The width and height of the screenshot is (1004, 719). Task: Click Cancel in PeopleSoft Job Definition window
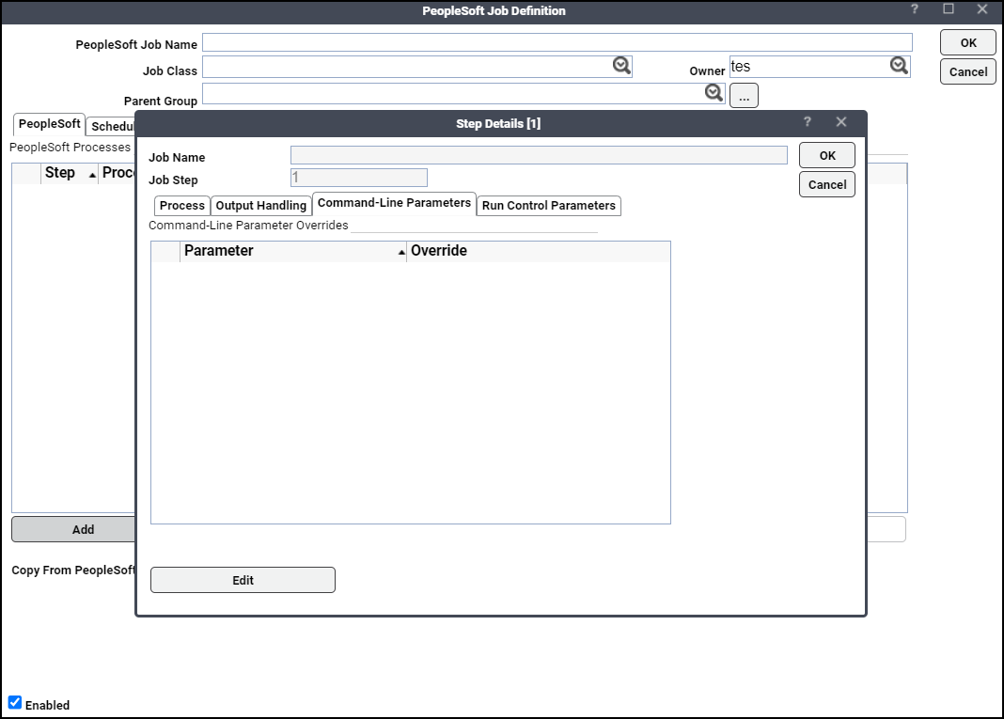click(967, 71)
